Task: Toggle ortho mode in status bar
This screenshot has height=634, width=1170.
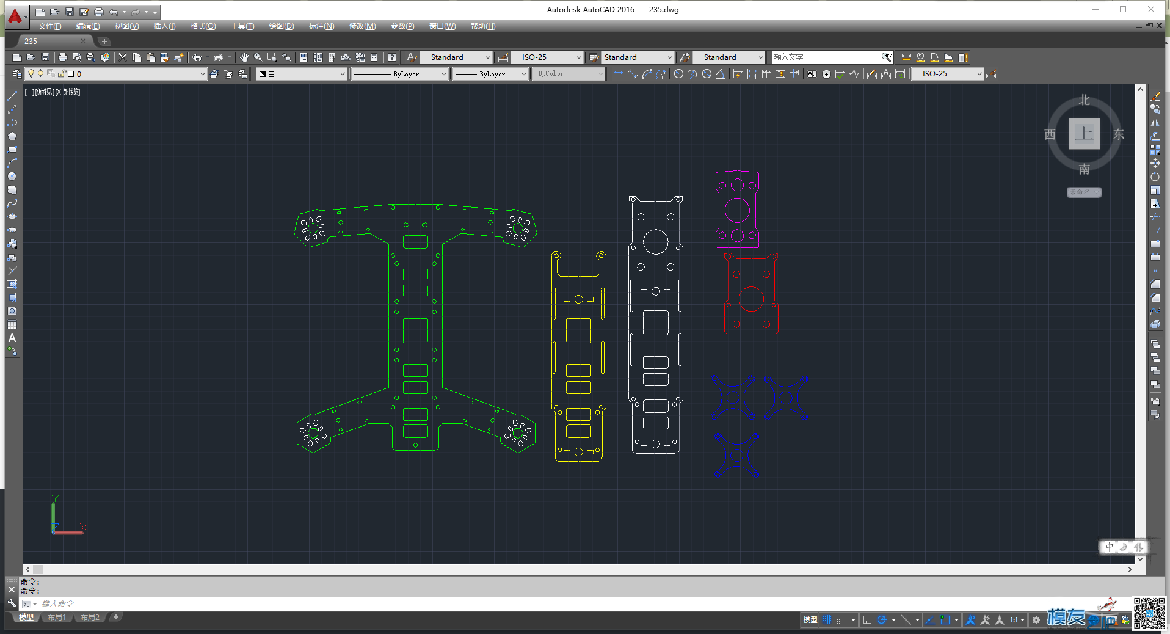Action: [867, 620]
